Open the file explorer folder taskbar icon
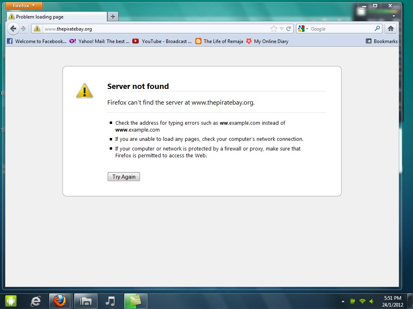The height and width of the screenshot is (309, 413). pyautogui.click(x=86, y=301)
